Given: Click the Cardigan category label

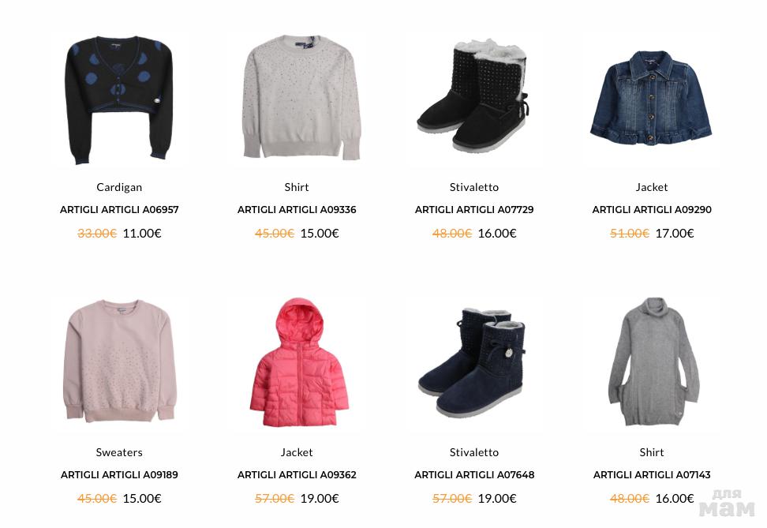Looking at the screenshot, I should pos(119,187).
